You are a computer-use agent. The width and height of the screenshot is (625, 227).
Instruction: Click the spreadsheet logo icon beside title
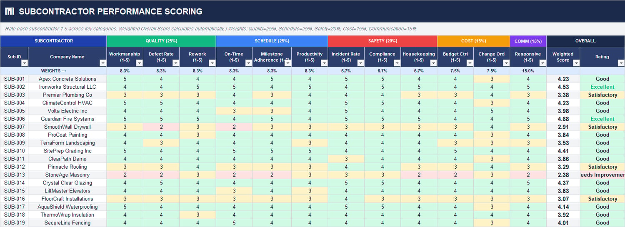(x=10, y=11)
